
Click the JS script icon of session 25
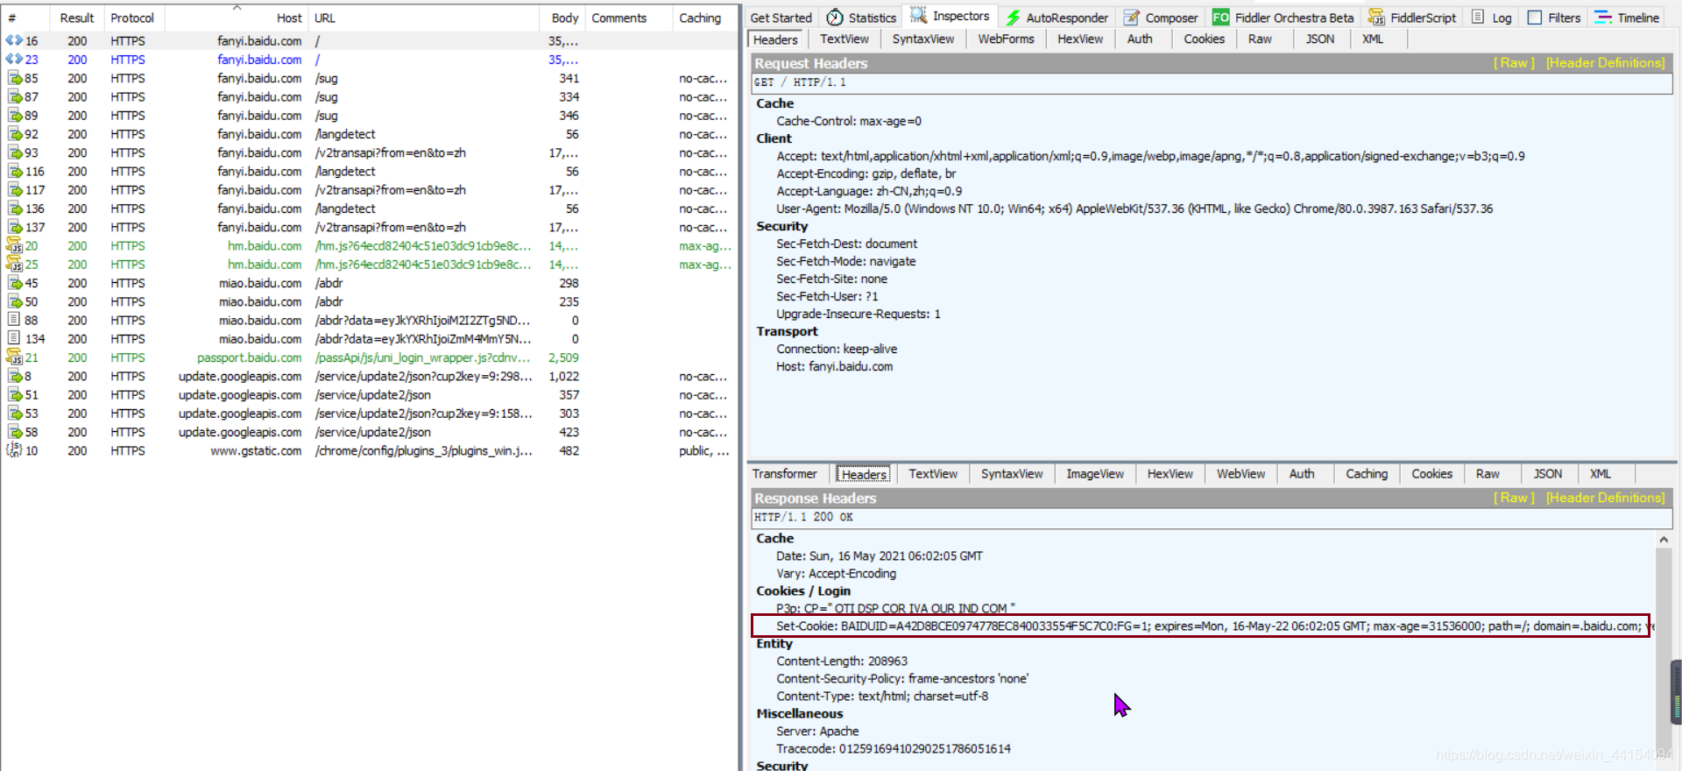click(15, 264)
